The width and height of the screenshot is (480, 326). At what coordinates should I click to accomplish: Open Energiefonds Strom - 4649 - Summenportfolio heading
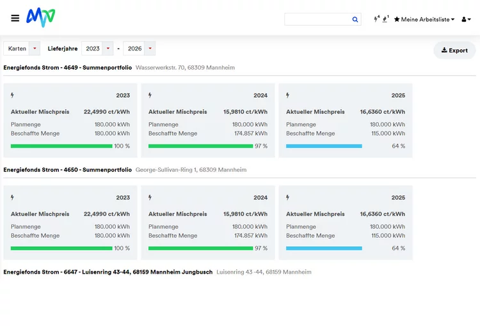[68, 67]
